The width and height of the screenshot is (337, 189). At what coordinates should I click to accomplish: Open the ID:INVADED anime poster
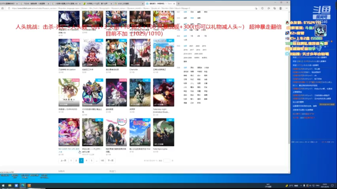pos(69,92)
